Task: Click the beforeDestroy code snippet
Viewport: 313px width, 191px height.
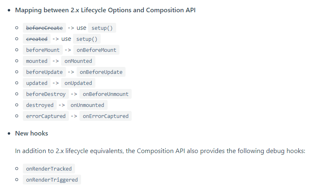Action: pos(46,94)
